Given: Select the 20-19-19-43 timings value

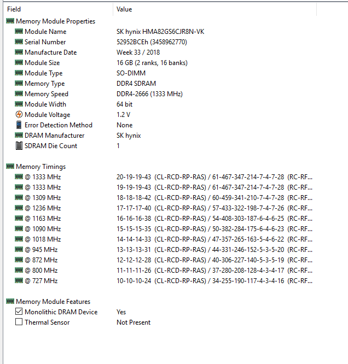Looking at the screenshot, I should tap(214, 177).
